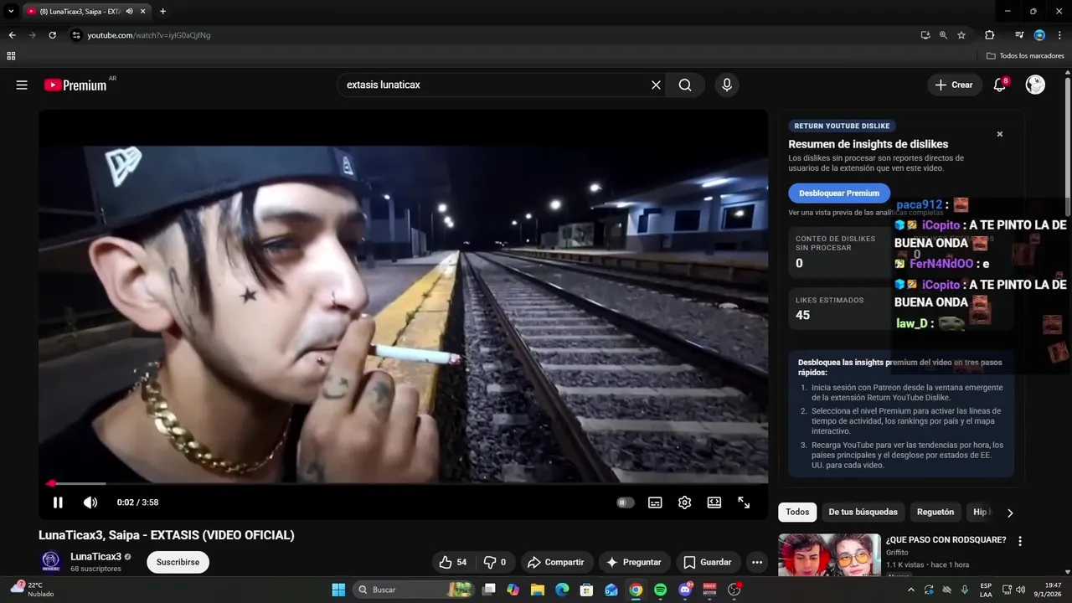Open Windows Start menu
The image size is (1072, 603).
coord(338,590)
